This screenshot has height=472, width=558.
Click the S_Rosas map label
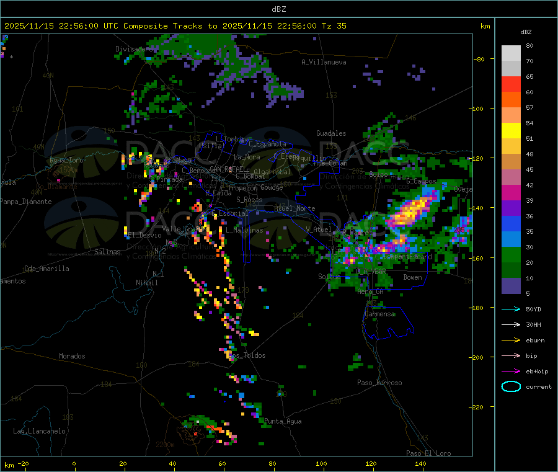pyautogui.click(x=249, y=200)
